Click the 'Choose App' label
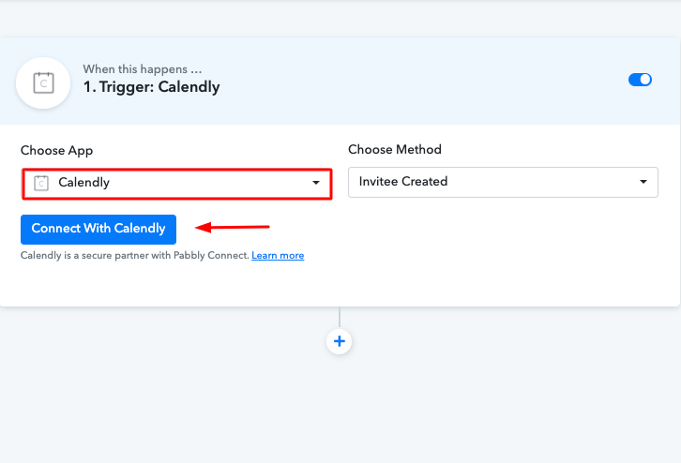The height and width of the screenshot is (463, 681). click(x=56, y=151)
